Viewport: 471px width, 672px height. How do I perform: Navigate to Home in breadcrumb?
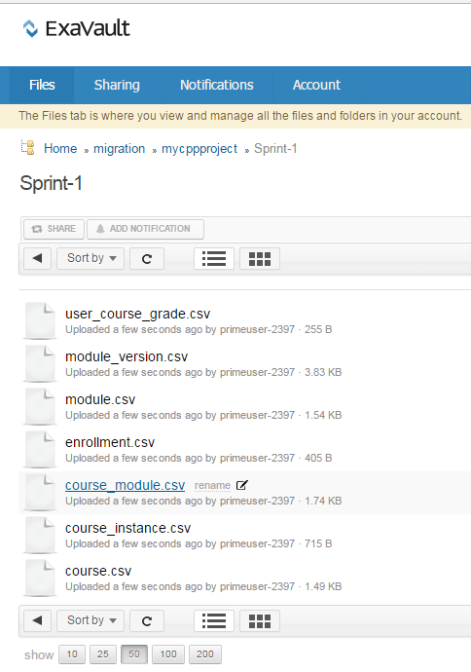coord(60,149)
